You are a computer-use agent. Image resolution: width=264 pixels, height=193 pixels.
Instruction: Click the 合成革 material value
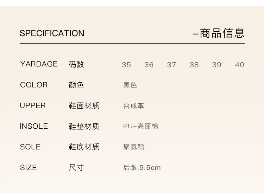tap(133, 106)
